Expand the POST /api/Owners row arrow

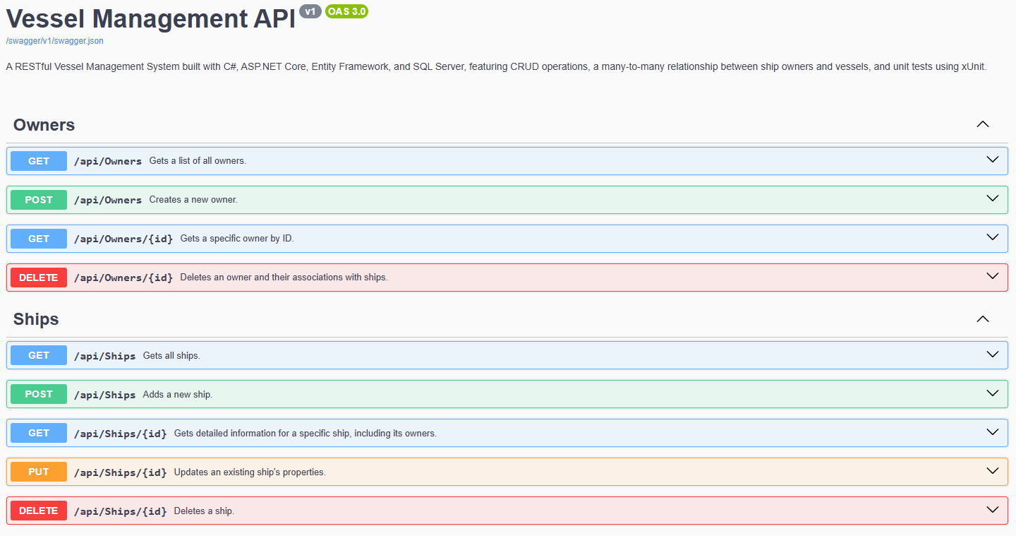coord(993,198)
